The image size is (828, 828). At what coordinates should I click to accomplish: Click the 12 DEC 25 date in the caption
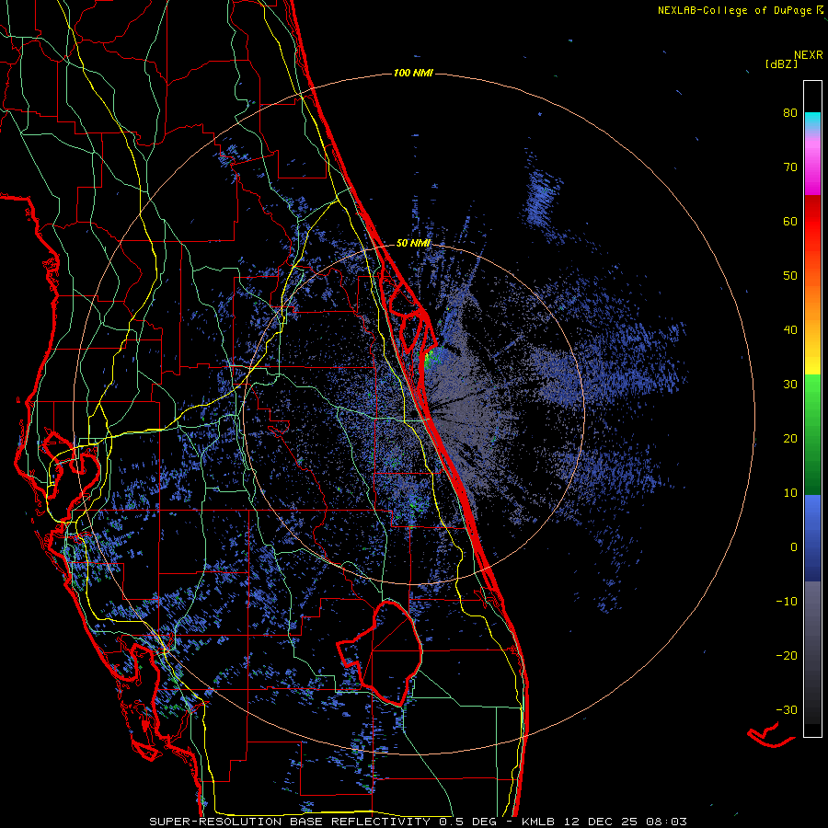[599, 822]
